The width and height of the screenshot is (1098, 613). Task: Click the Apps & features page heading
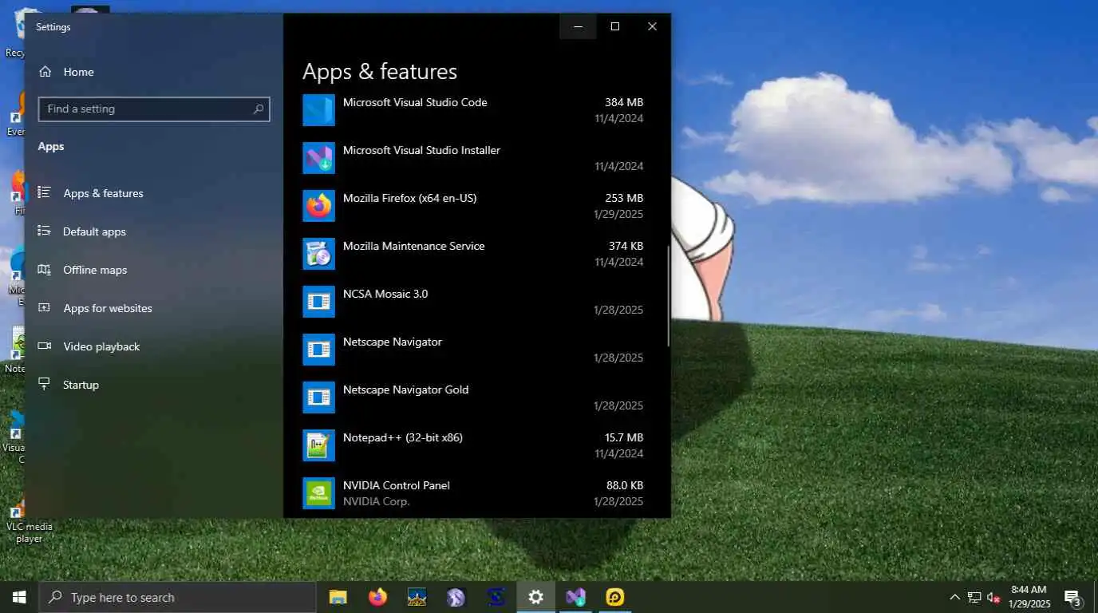pyautogui.click(x=380, y=72)
